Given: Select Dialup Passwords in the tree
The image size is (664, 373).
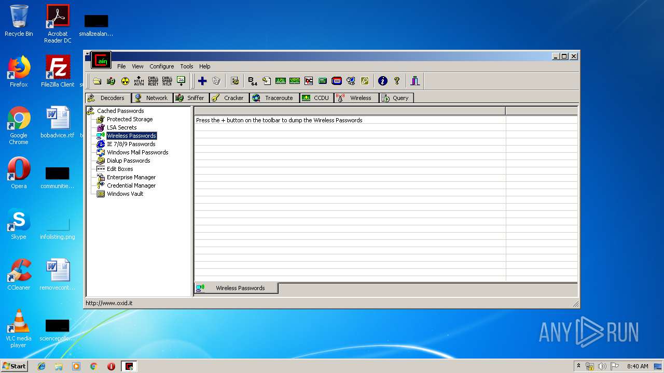Looking at the screenshot, I should click(x=129, y=161).
